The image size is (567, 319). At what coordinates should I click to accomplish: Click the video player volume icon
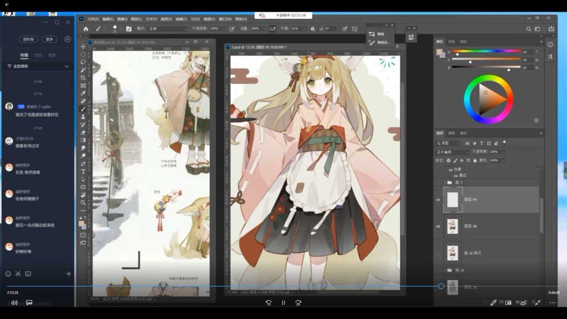point(14,303)
